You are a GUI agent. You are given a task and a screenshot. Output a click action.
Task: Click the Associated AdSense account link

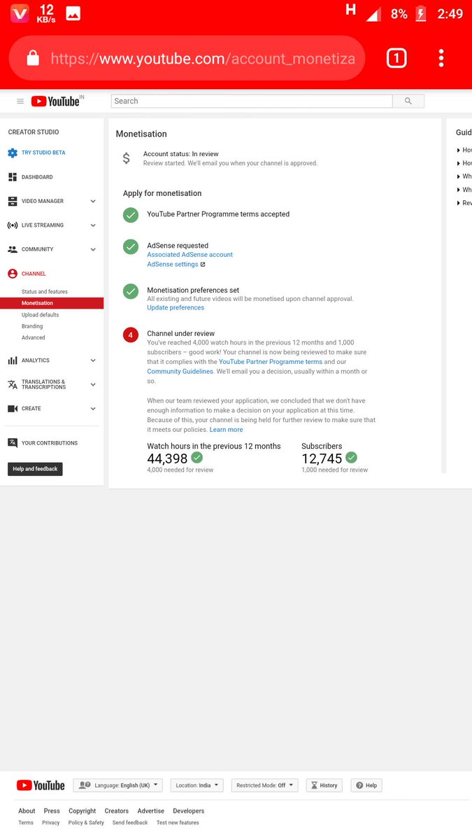tap(189, 255)
